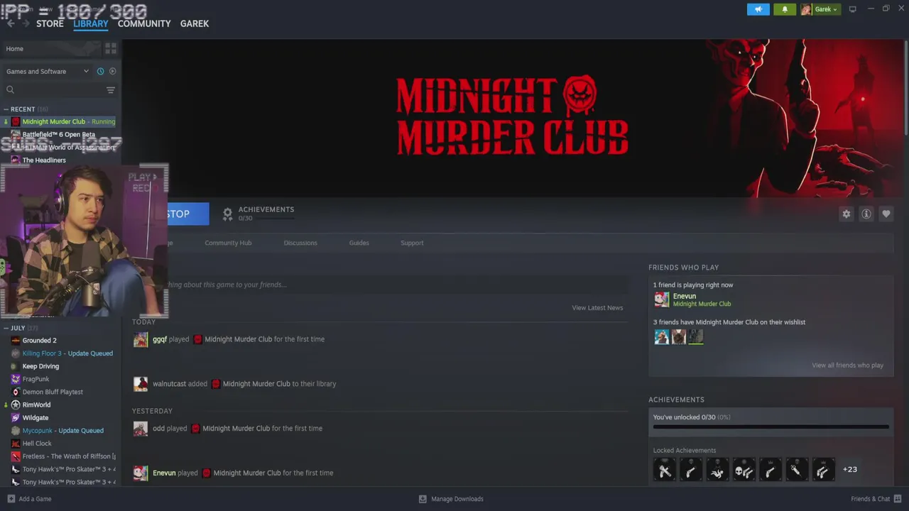Open game settings gear icon
The height and width of the screenshot is (511, 909).
point(846,214)
